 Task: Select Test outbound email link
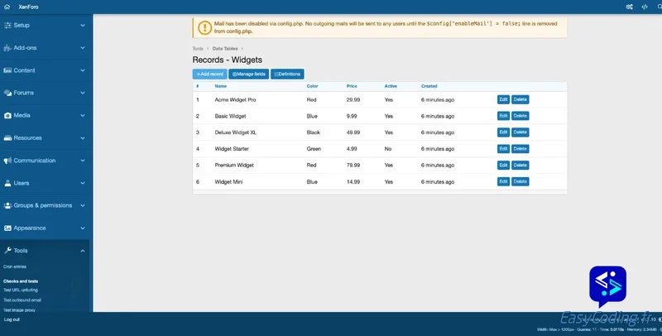[22, 300]
